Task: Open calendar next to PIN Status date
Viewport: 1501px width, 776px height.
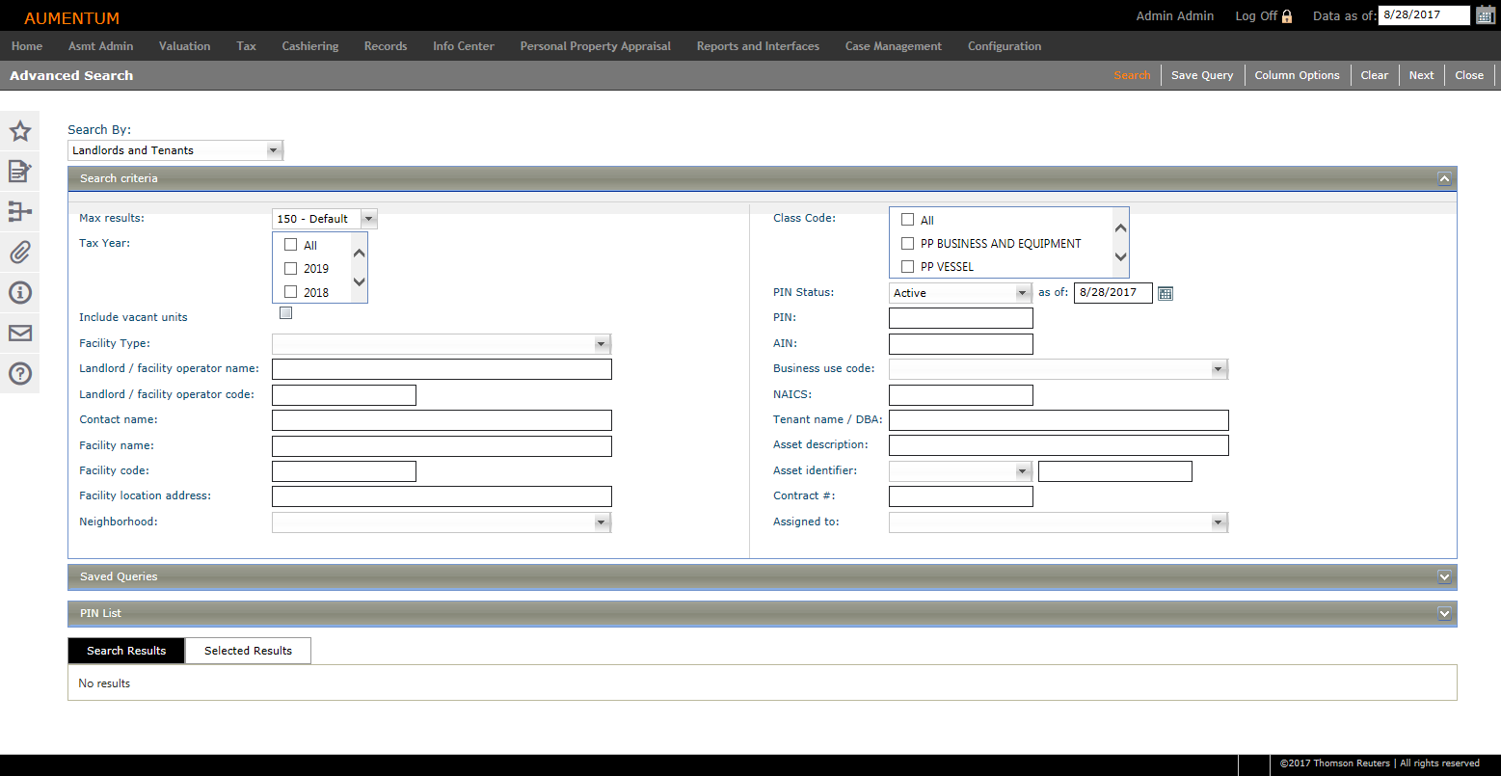Action: [1165, 293]
